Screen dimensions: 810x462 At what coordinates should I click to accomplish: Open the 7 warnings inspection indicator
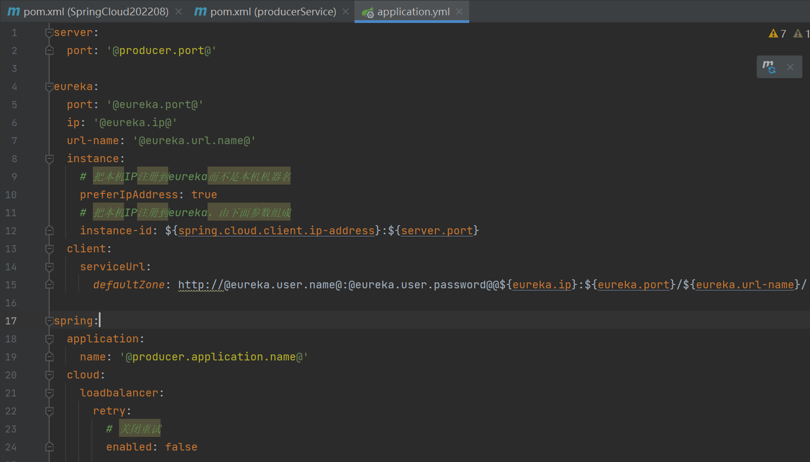pos(777,34)
